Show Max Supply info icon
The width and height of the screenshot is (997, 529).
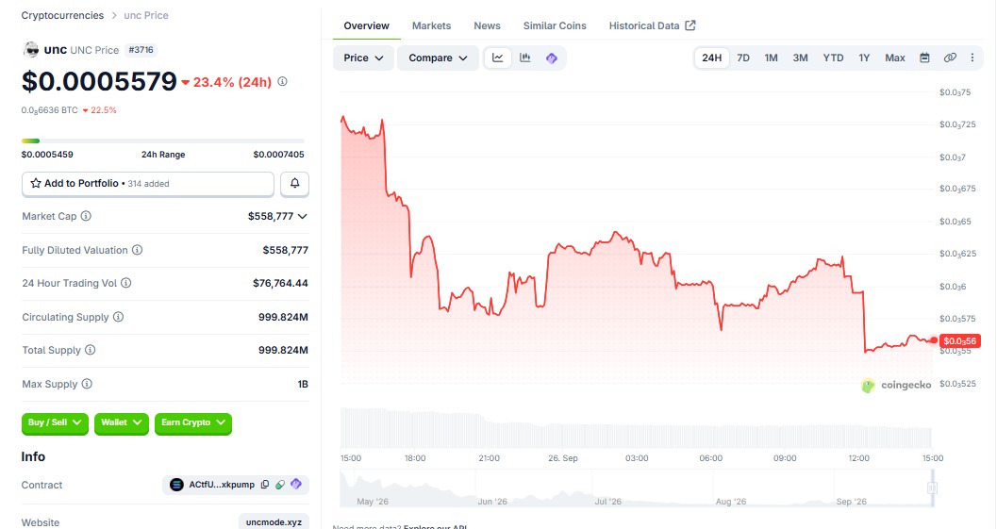pos(87,384)
